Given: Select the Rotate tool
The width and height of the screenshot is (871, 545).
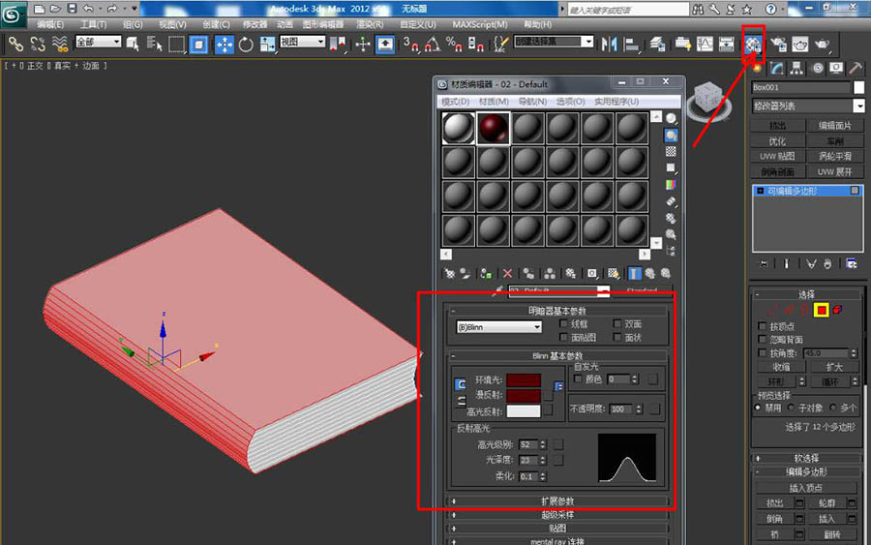Looking at the screenshot, I should point(246,44).
